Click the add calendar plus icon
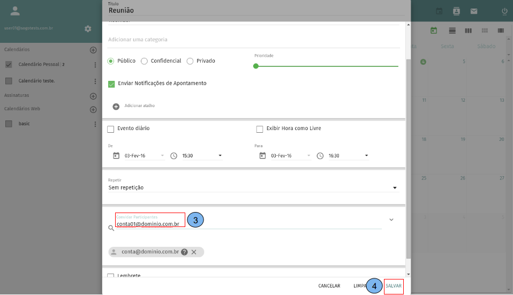 point(93,50)
